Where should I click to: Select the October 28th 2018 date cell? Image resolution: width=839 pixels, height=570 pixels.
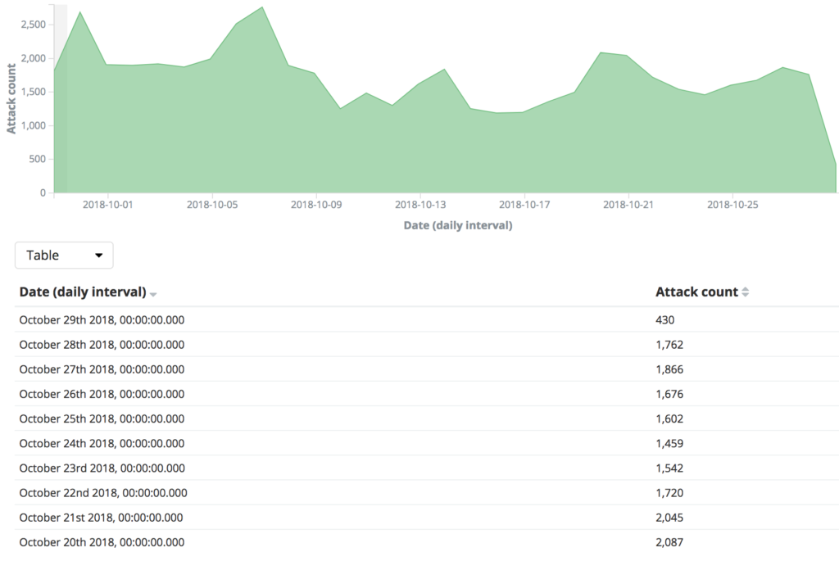pos(102,344)
